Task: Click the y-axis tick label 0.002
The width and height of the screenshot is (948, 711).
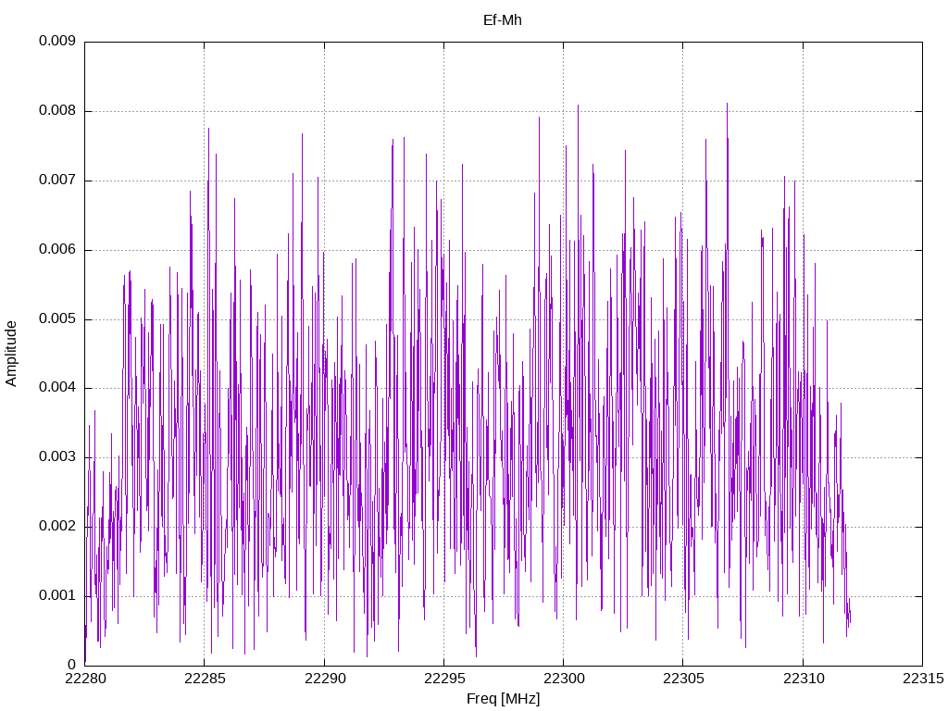Action: 57,526
